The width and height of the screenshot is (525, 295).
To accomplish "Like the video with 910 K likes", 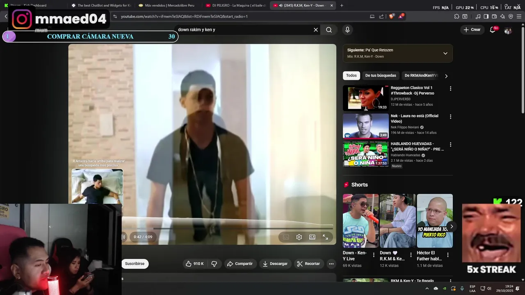I will click(x=194, y=264).
